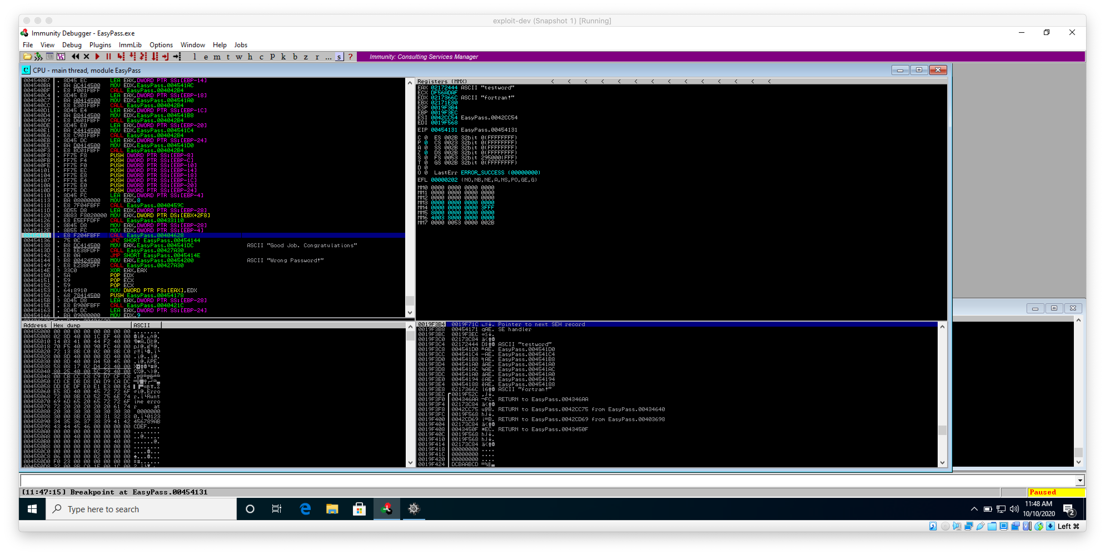This screenshot has height=555, width=1105.
Task: Open the Help menu
Action: click(220, 45)
